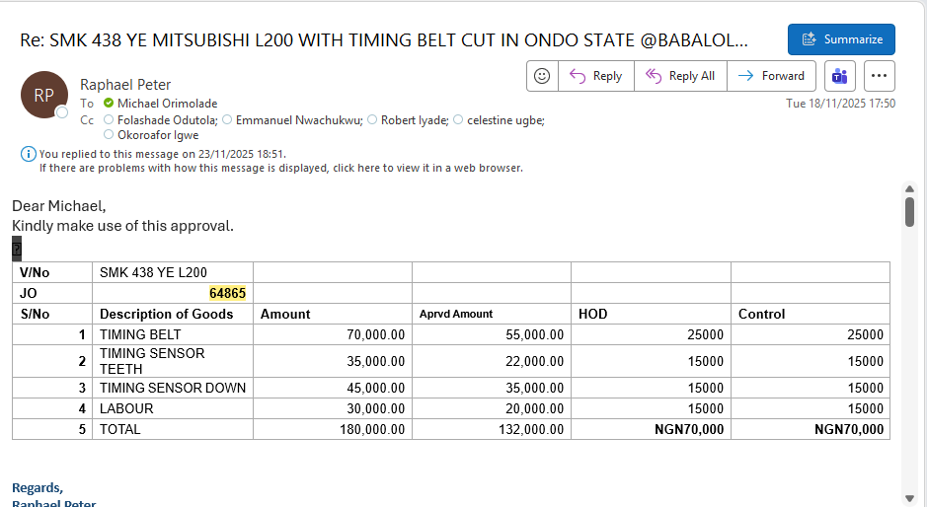Click the info icon beside replied notice
Screen dimensions: 927x507
(29, 154)
